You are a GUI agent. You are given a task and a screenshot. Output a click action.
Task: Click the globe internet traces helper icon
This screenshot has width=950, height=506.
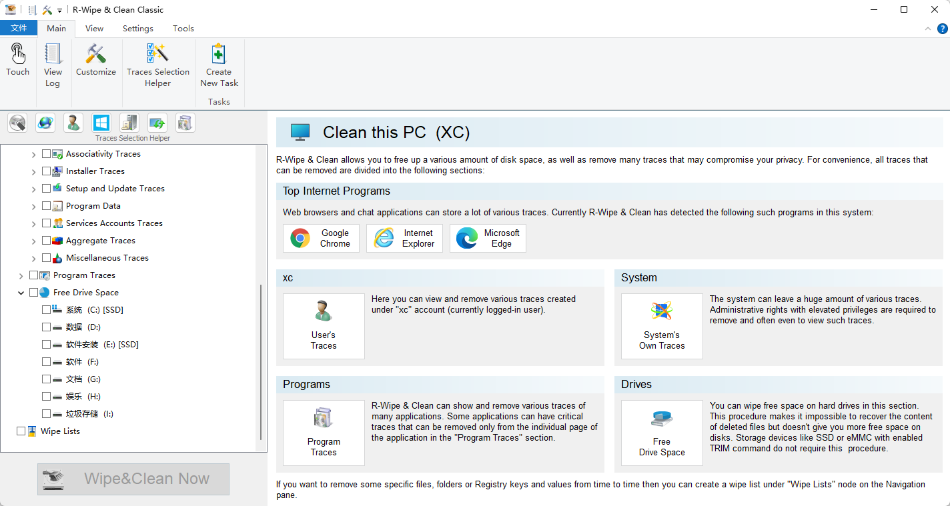45,123
